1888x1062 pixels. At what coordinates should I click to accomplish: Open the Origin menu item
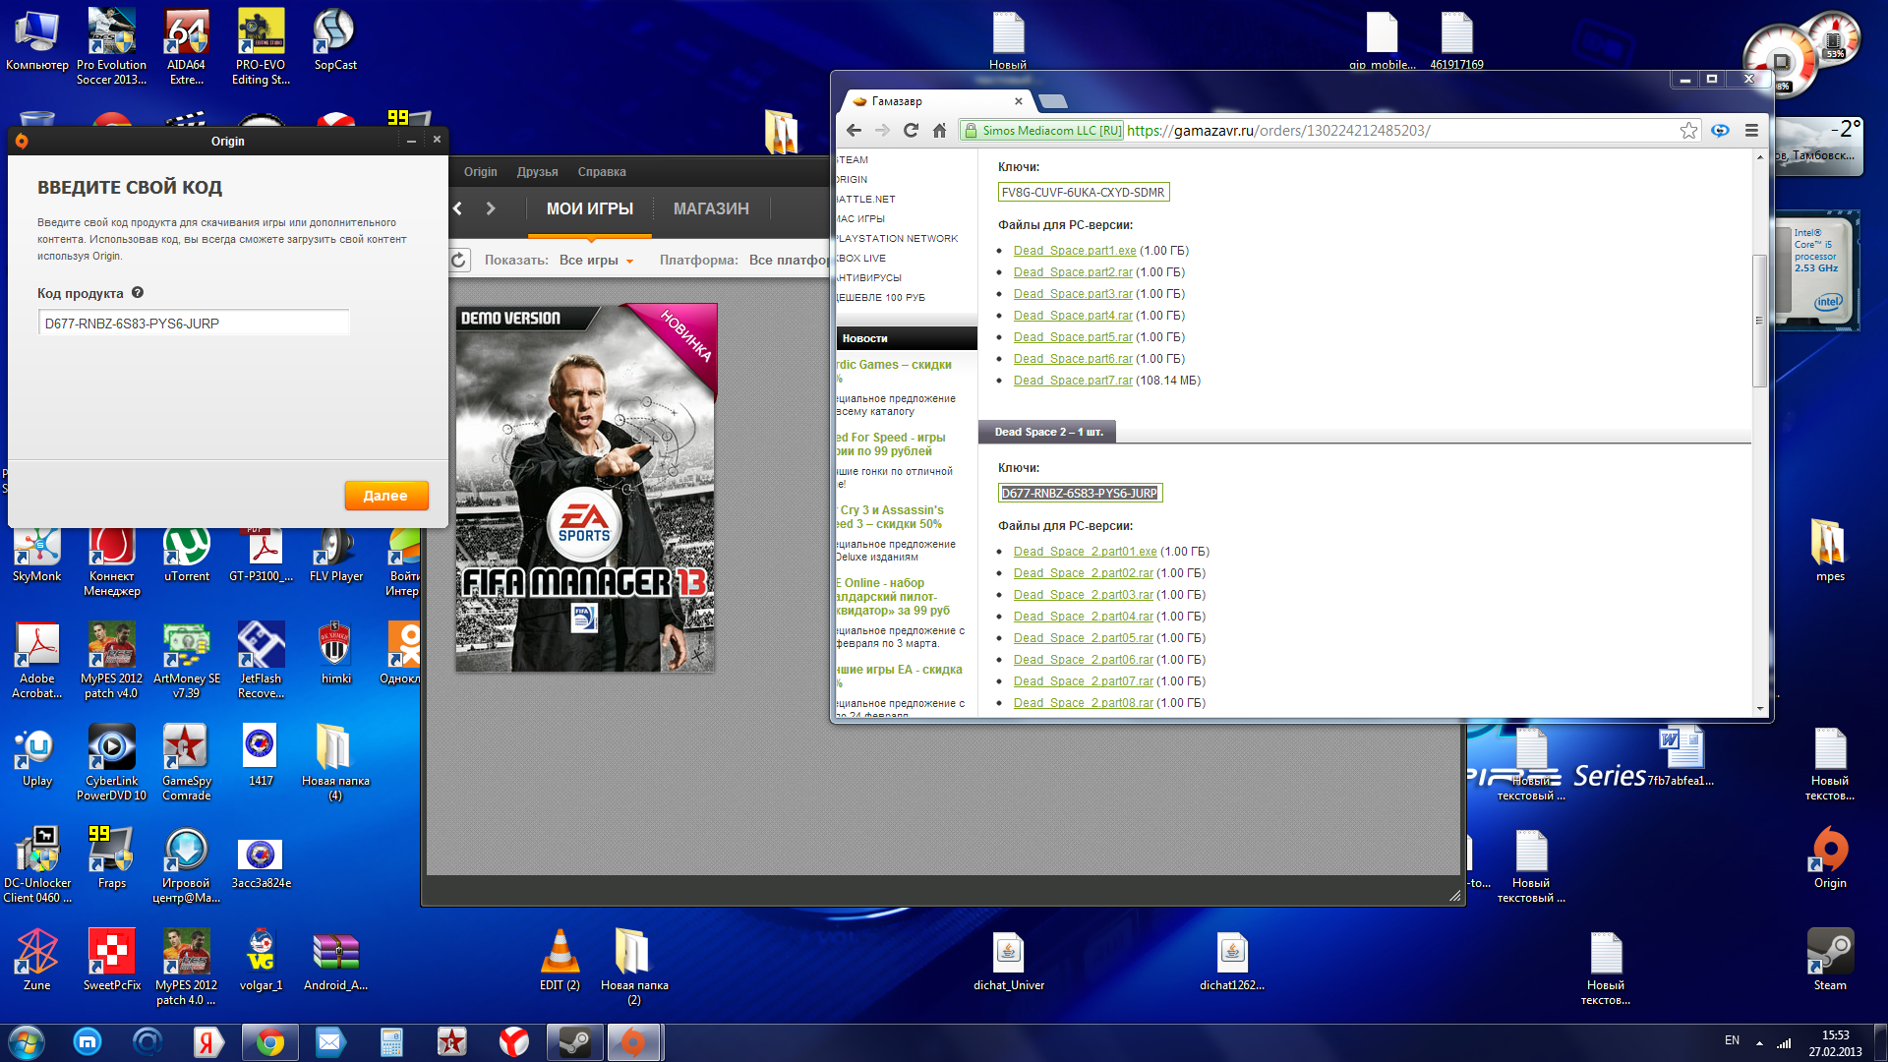pyautogui.click(x=481, y=171)
